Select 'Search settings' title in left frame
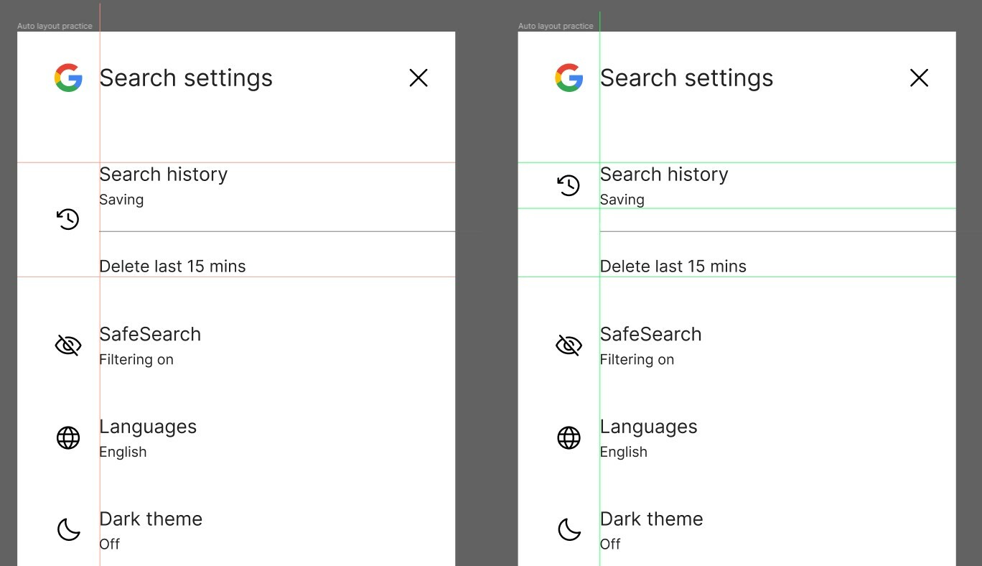Screen dimensions: 982x566 [186, 78]
